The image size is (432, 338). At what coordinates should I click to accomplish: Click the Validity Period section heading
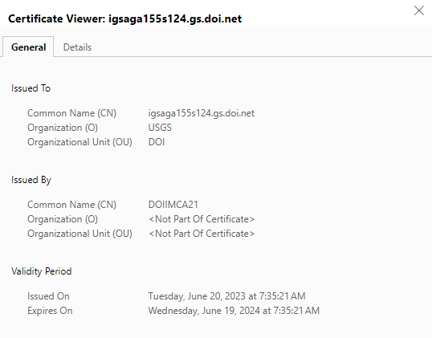point(41,271)
